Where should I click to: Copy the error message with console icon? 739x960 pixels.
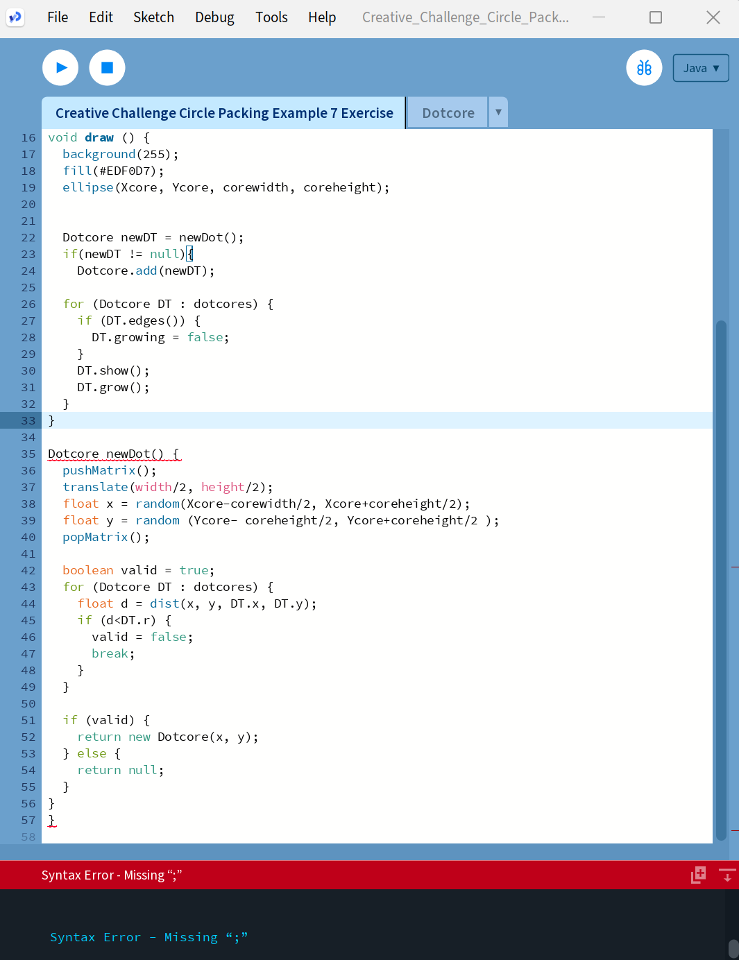pyautogui.click(x=698, y=875)
